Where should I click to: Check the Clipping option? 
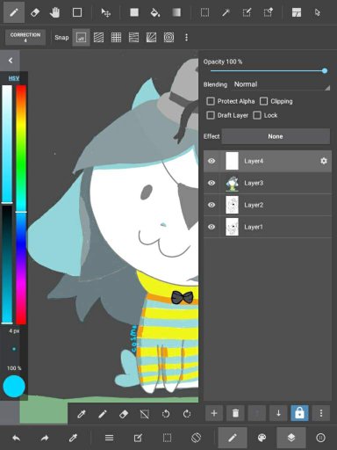point(263,101)
